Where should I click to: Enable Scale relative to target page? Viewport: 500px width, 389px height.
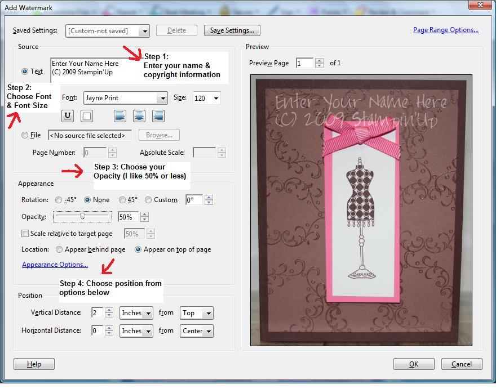click(x=25, y=234)
